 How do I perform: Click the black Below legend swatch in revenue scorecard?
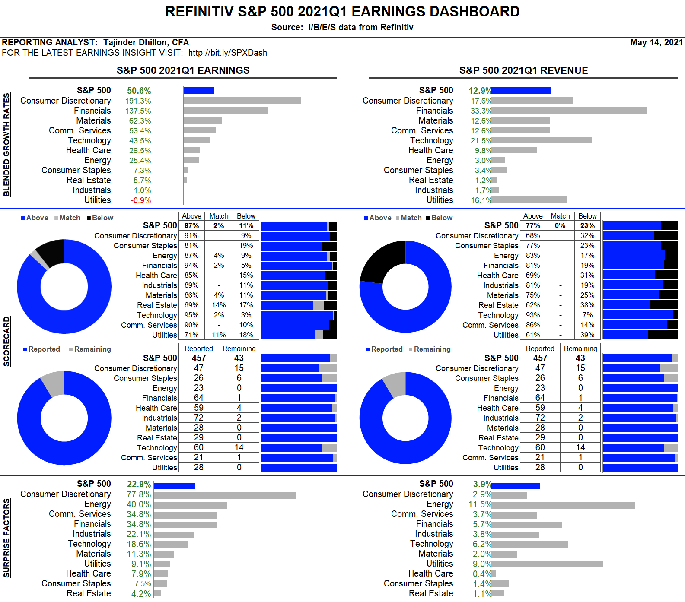click(x=428, y=218)
